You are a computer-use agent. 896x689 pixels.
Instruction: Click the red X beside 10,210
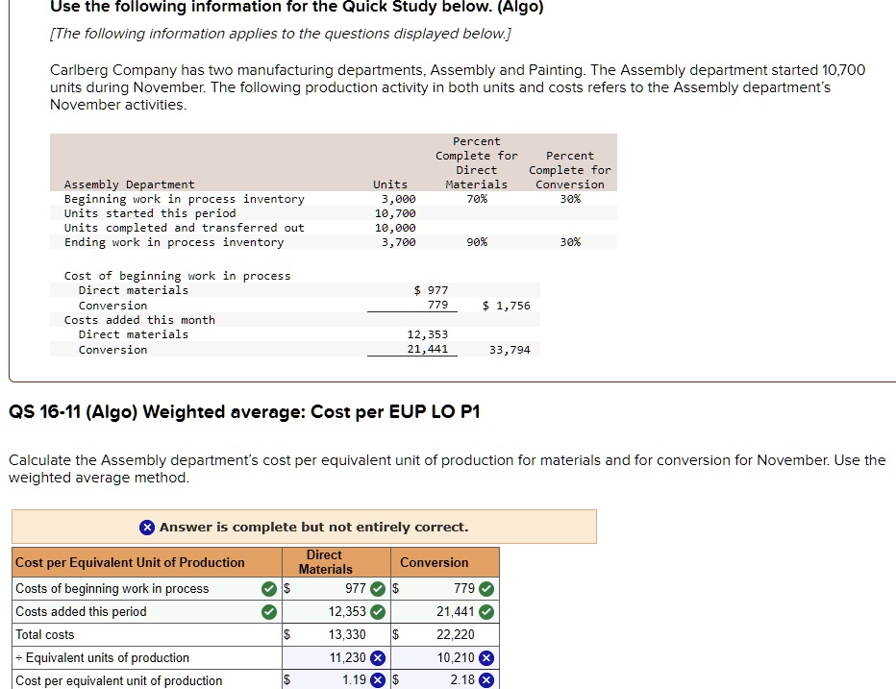coord(487,657)
